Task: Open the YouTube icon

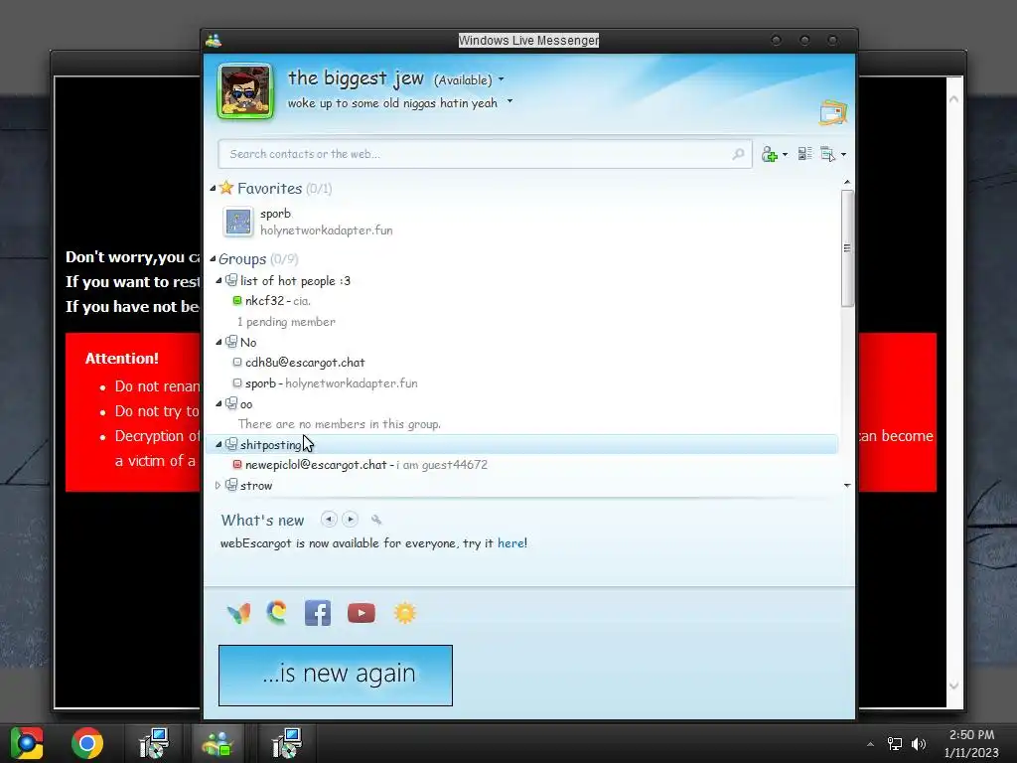Action: point(362,613)
